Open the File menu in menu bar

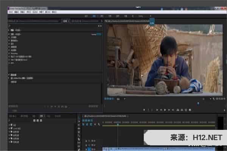(11, 12)
